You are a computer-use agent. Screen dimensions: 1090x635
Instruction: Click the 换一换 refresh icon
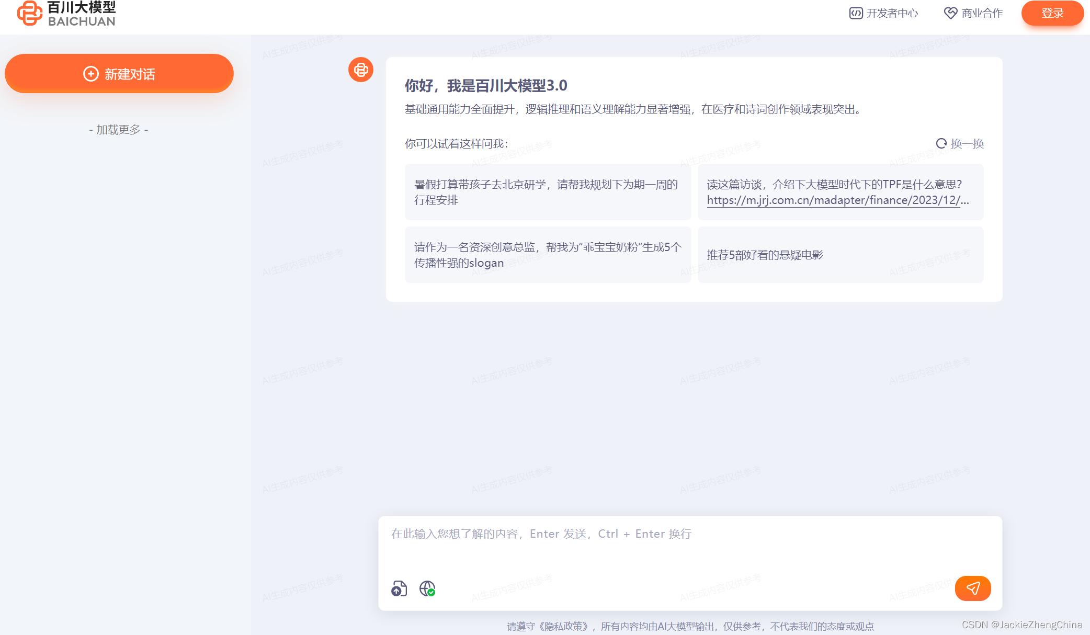pyautogui.click(x=941, y=143)
